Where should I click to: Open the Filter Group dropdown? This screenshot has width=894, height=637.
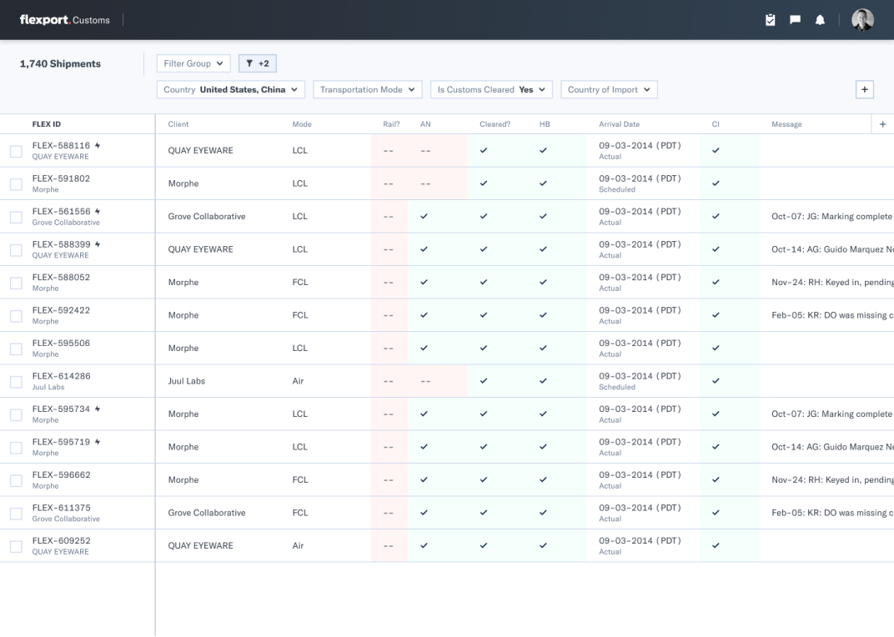(x=193, y=63)
